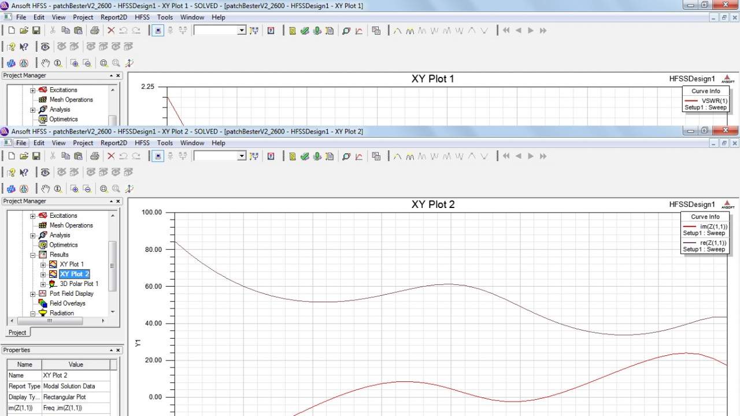Image resolution: width=740 pixels, height=416 pixels.
Task: Click Rectangular Plot value in Properties
Action: 65,397
